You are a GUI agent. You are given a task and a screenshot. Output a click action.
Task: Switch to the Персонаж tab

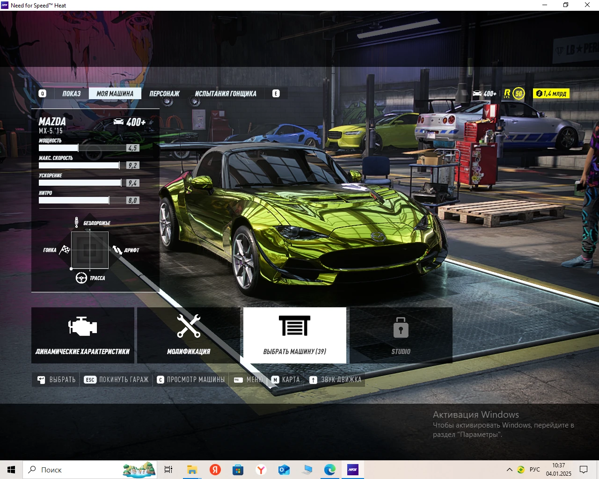(164, 94)
